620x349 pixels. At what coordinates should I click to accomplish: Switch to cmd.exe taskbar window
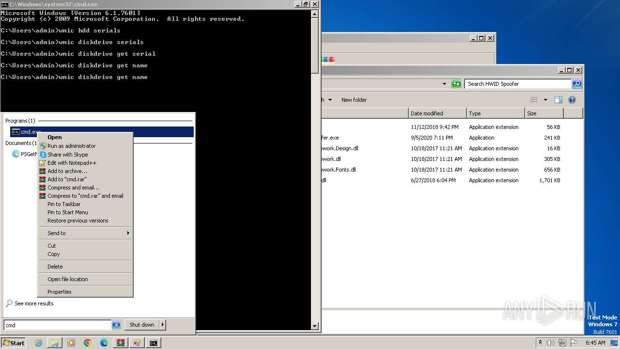click(154, 343)
